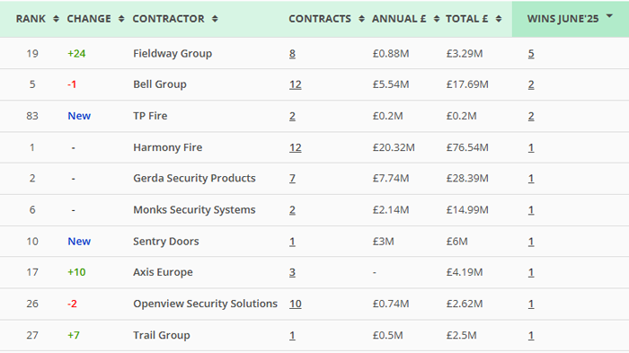
Task: Open Gerda Security Products' 7 contracts
Action: point(292,179)
